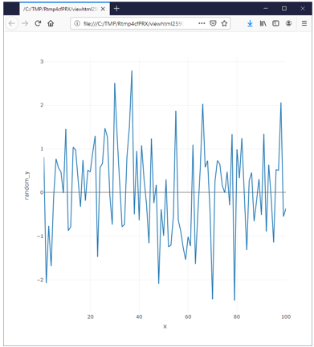The height and width of the screenshot is (347, 314).
Task: Click the Forward navigation arrow
Action: 25,23
